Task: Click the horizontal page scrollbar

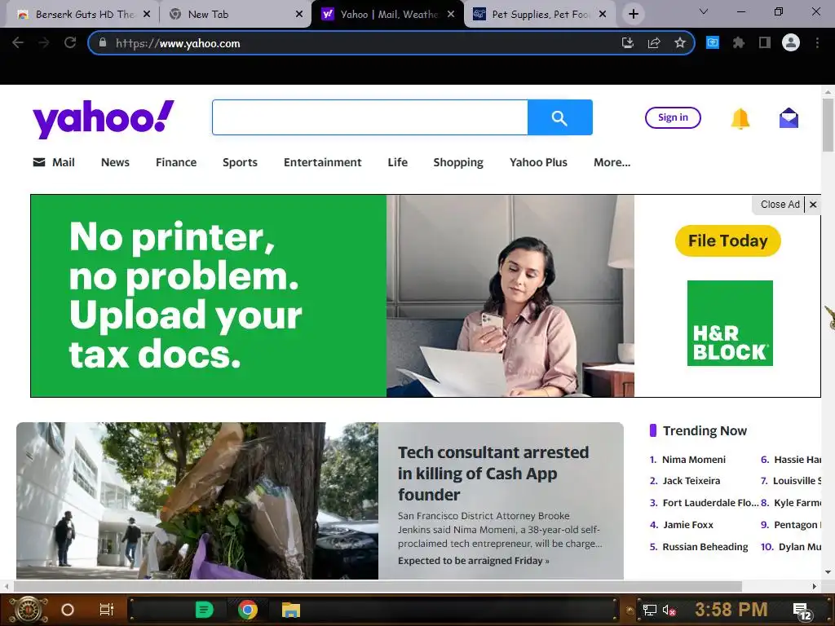Action: (378, 586)
